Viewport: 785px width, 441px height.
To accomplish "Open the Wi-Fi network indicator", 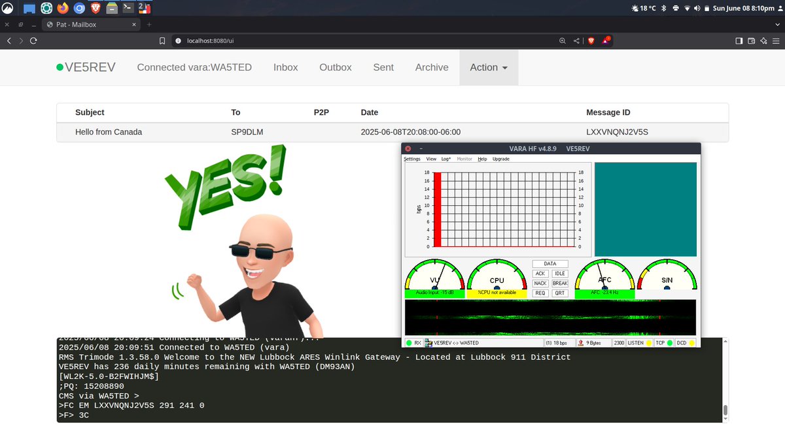I will click(687, 8).
